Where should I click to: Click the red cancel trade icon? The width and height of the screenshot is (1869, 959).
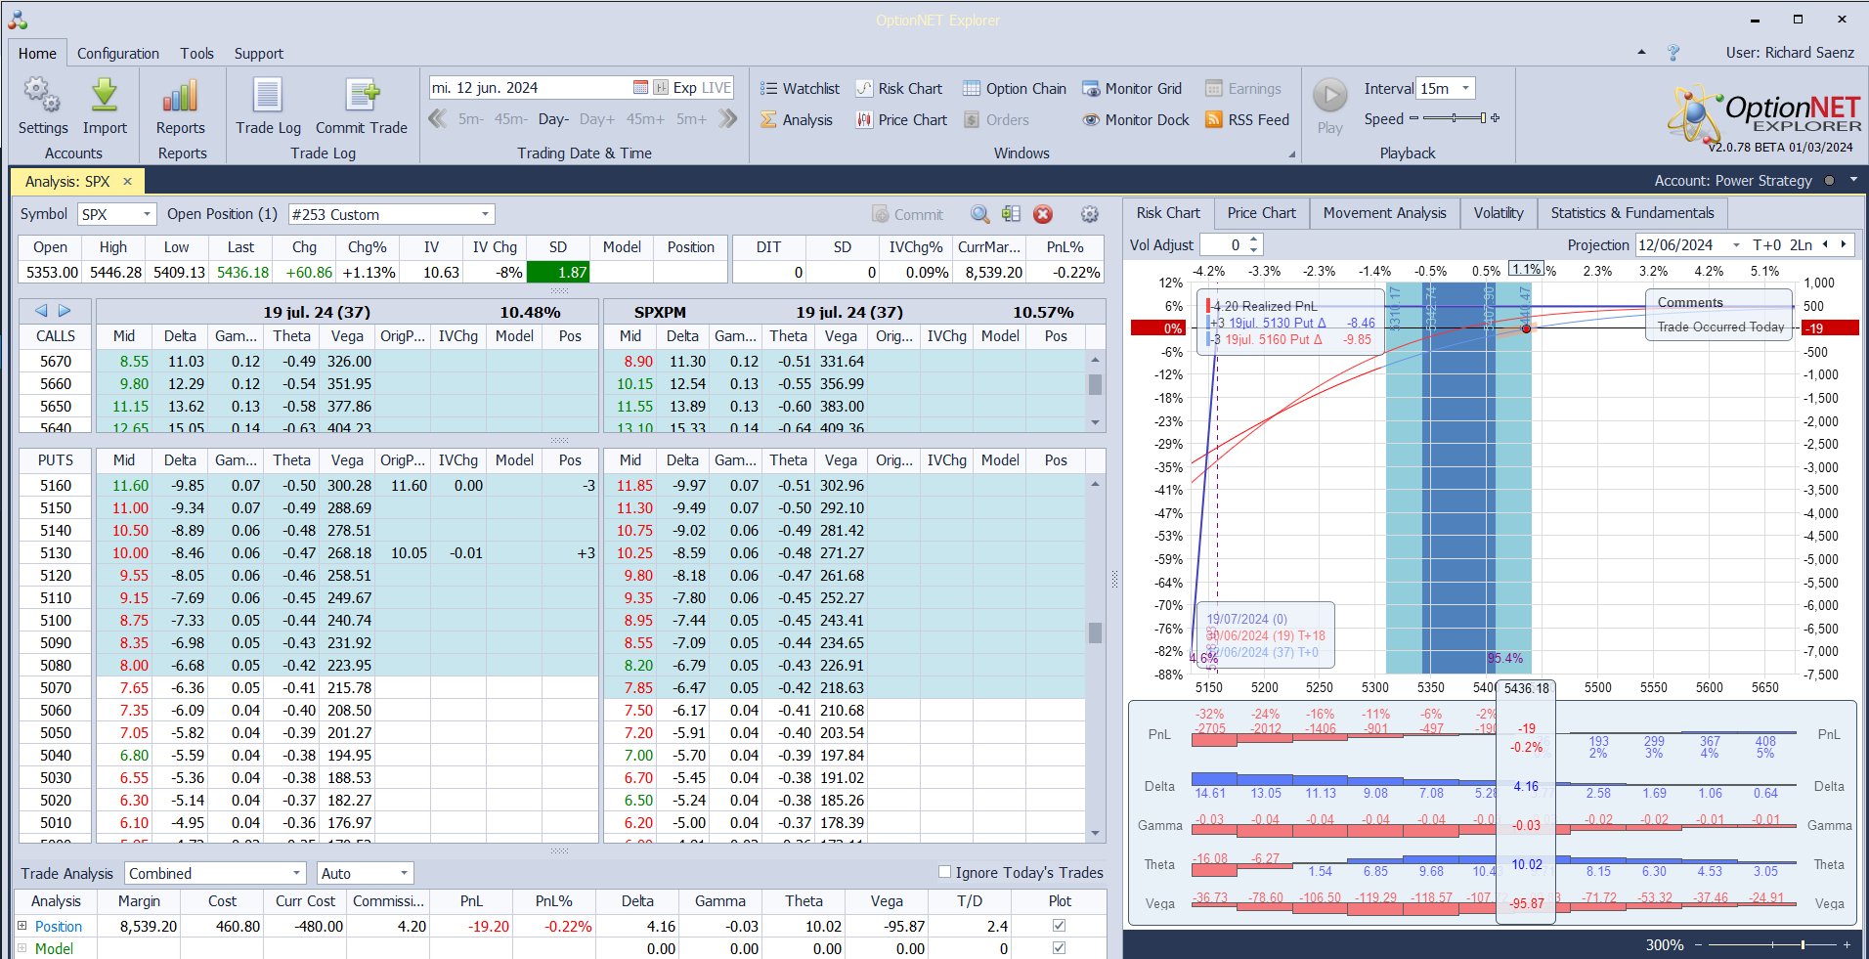pos(1043,214)
